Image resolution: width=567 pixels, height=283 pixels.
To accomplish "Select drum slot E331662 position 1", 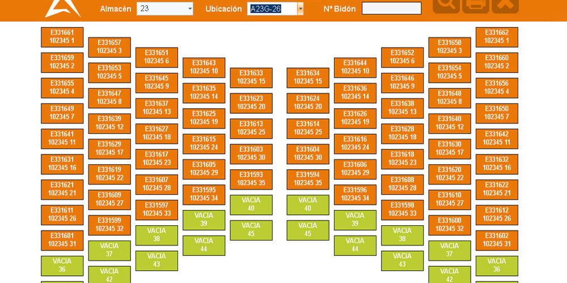I will [x=497, y=37].
